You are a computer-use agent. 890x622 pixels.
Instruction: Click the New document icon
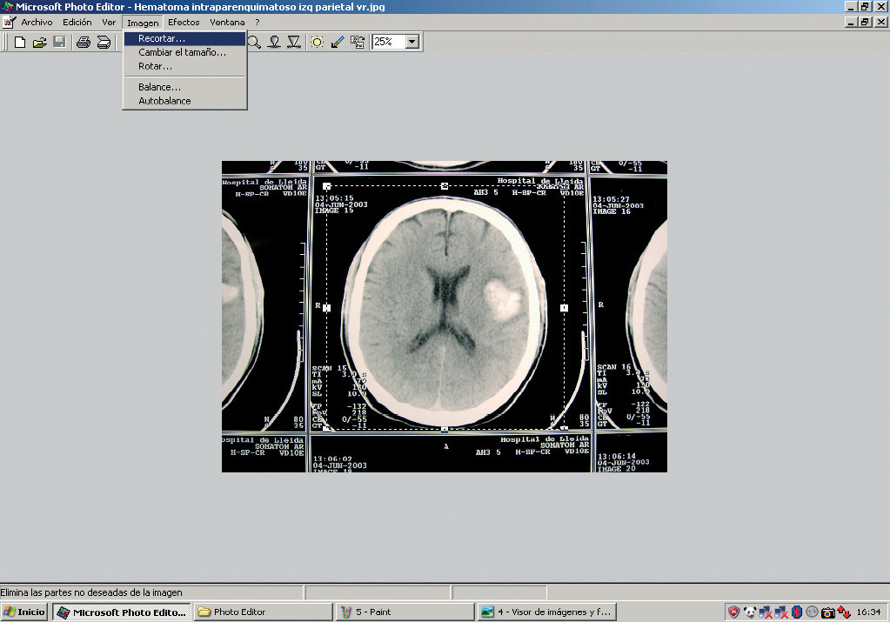[20, 42]
